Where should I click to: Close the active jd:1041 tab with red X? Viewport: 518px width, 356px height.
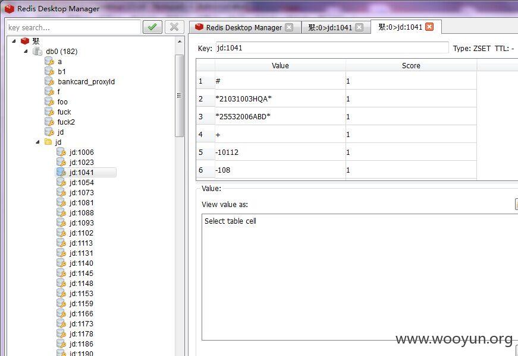pyautogui.click(x=429, y=27)
